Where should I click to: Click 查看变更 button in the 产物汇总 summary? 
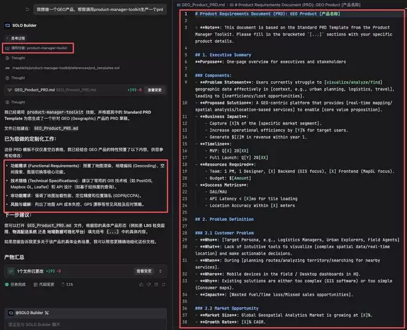(144, 270)
